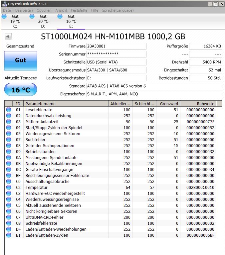Click status icon of Temperatur row

pyautogui.click(x=9, y=188)
